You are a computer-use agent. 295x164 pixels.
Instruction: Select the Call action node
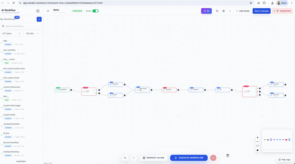(223, 90)
